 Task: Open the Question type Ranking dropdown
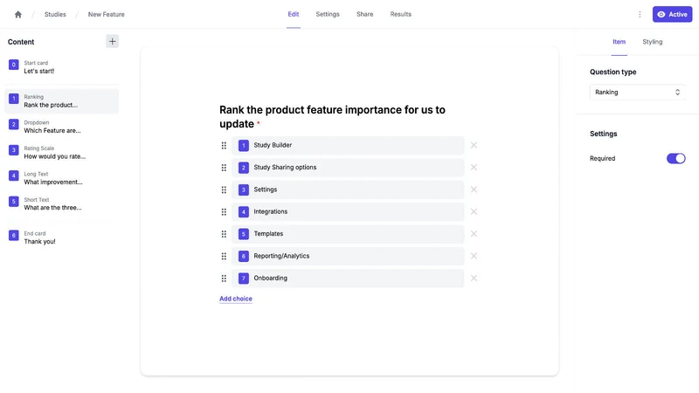637,93
